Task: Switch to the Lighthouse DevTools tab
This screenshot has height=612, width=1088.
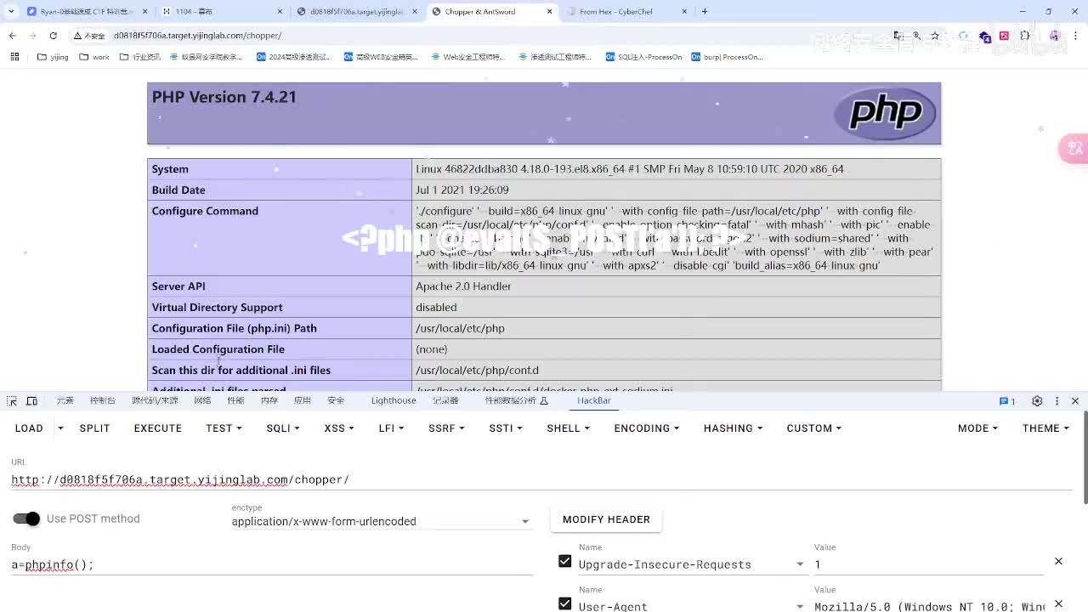Action: 394,400
